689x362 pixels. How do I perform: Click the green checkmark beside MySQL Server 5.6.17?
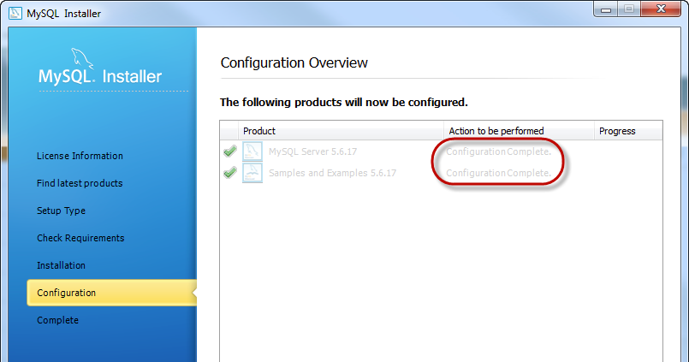[230, 151]
